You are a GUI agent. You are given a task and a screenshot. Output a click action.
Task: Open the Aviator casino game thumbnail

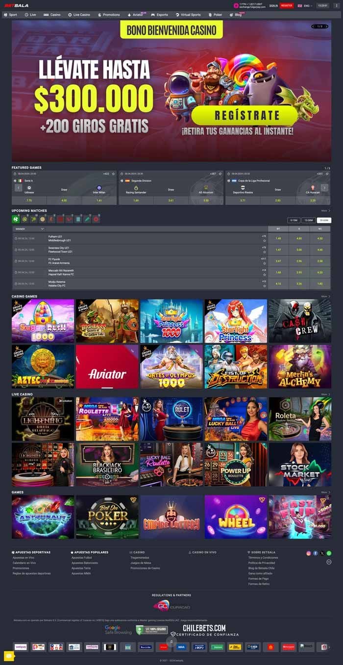point(107,367)
